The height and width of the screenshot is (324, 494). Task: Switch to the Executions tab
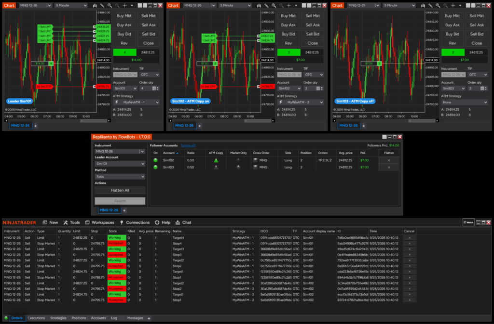[36, 318]
